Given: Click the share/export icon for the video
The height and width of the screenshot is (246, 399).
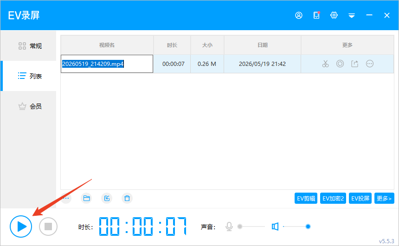Looking at the screenshot, I should pyautogui.click(x=355, y=64).
